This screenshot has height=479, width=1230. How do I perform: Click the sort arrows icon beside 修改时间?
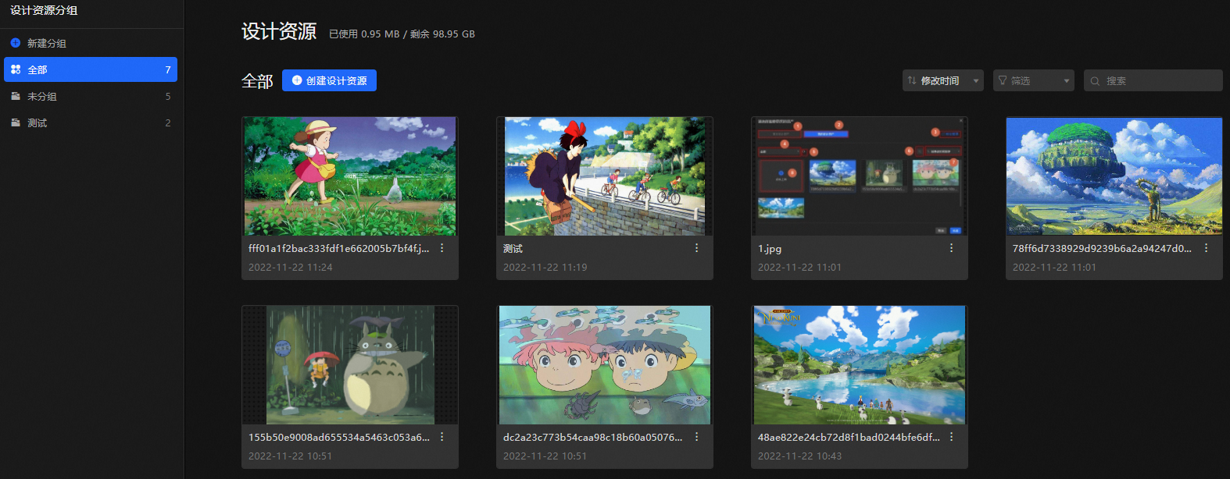click(912, 80)
